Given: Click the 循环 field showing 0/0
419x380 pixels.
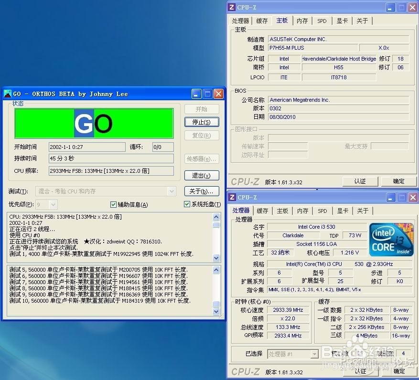Looking at the screenshot, I should (x=163, y=147).
